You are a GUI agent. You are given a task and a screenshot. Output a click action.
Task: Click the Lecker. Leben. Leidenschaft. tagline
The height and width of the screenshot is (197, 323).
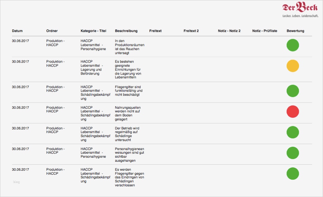tap(300, 16)
